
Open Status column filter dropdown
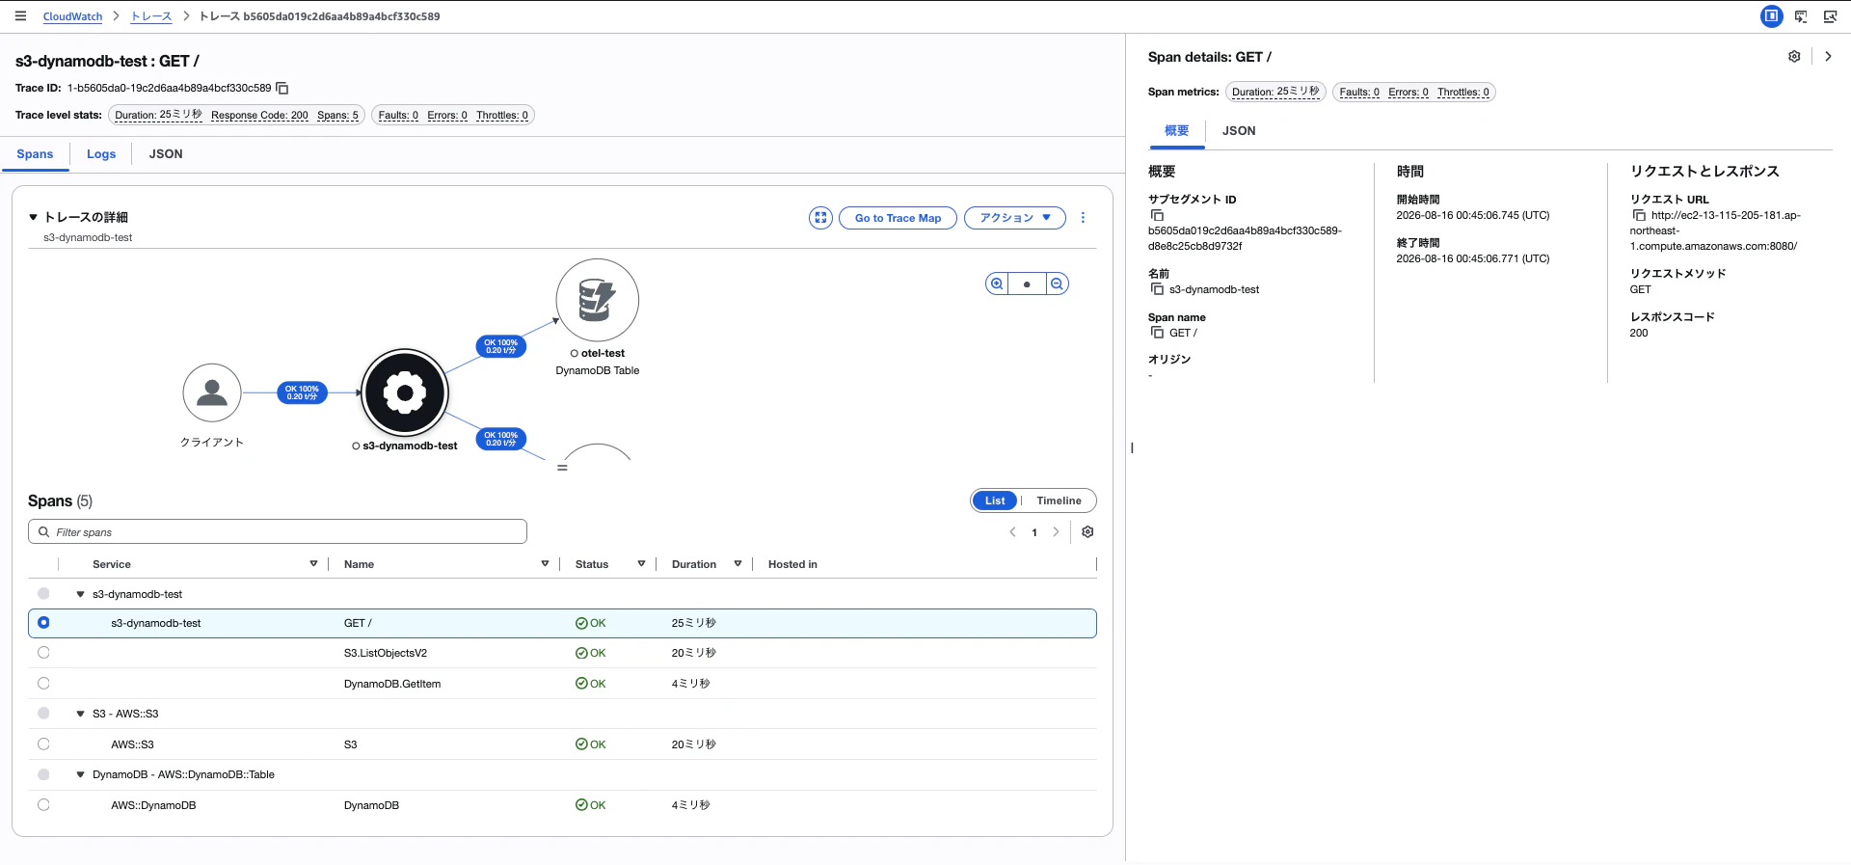641,564
